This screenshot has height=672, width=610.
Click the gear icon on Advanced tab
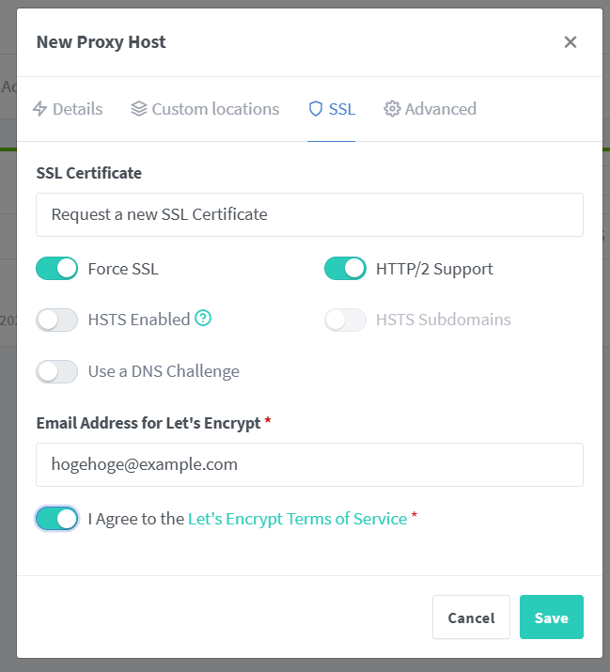(x=392, y=109)
